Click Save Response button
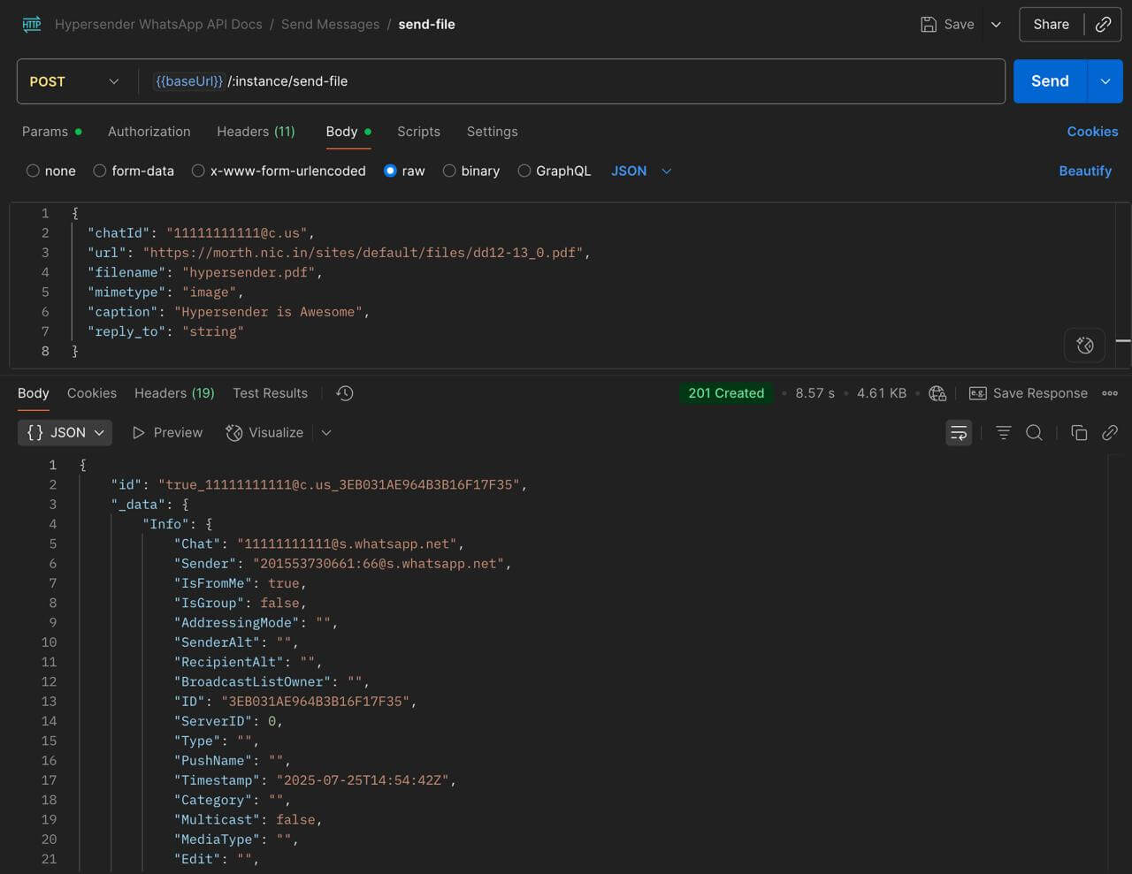 tap(1029, 393)
